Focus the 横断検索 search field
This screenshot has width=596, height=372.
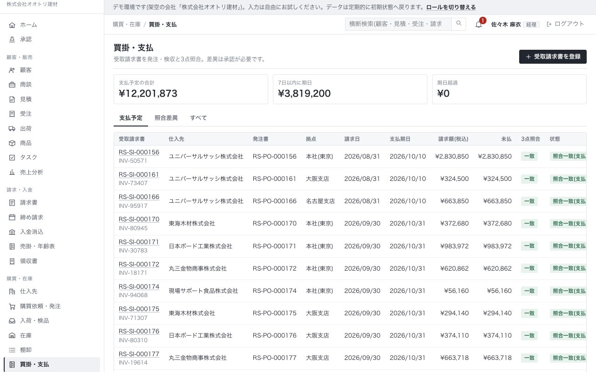tap(399, 24)
